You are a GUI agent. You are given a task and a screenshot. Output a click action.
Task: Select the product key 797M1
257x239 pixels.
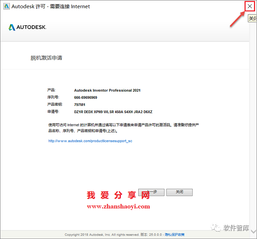click(x=80, y=105)
